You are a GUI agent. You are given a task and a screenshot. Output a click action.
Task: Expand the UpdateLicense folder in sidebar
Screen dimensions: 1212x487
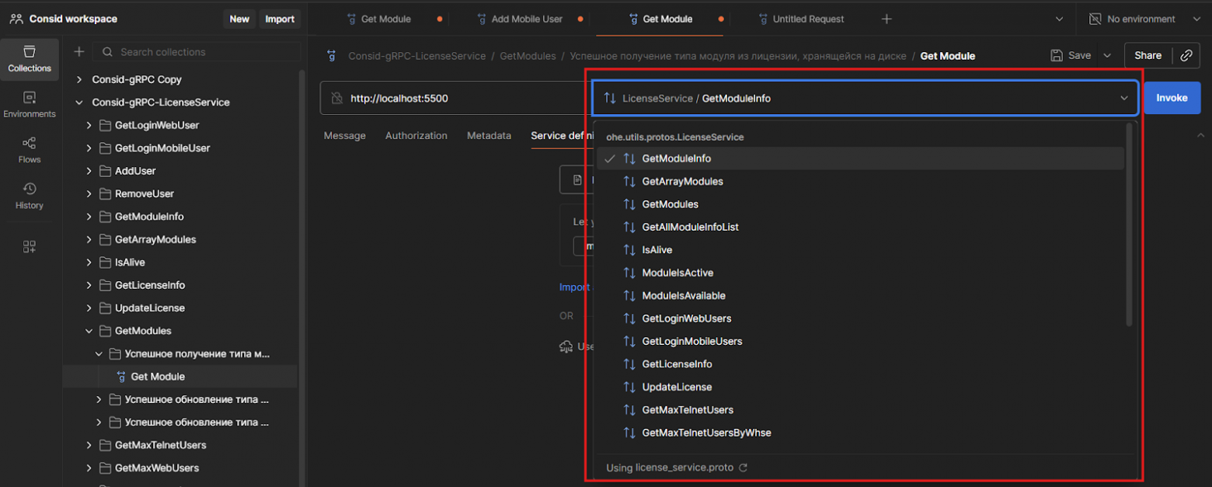pyautogui.click(x=89, y=308)
